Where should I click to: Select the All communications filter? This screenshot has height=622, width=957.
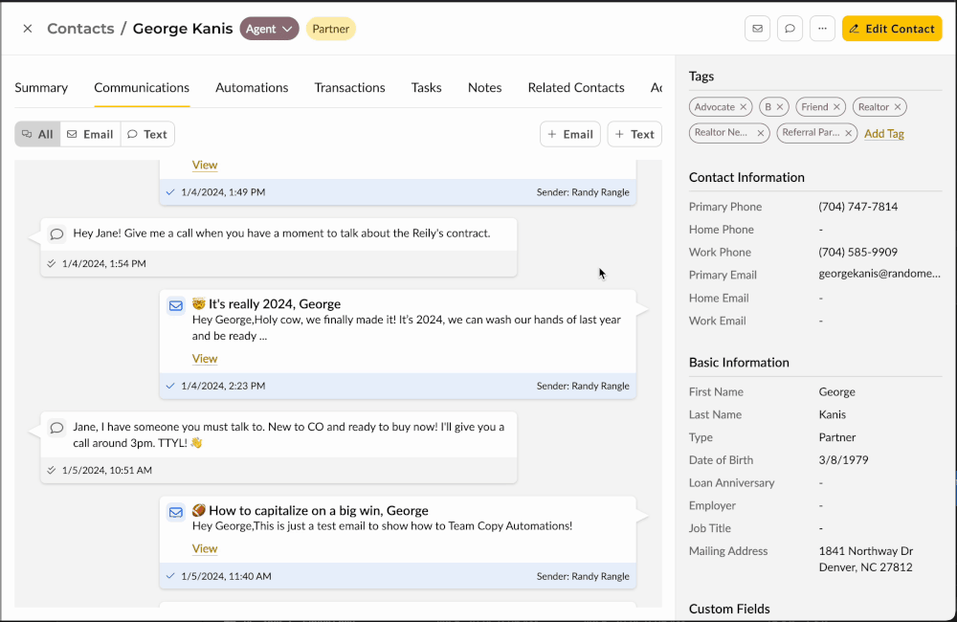pos(37,134)
